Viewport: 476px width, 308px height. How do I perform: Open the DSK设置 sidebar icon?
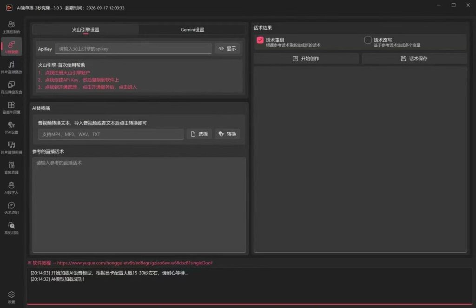11,127
